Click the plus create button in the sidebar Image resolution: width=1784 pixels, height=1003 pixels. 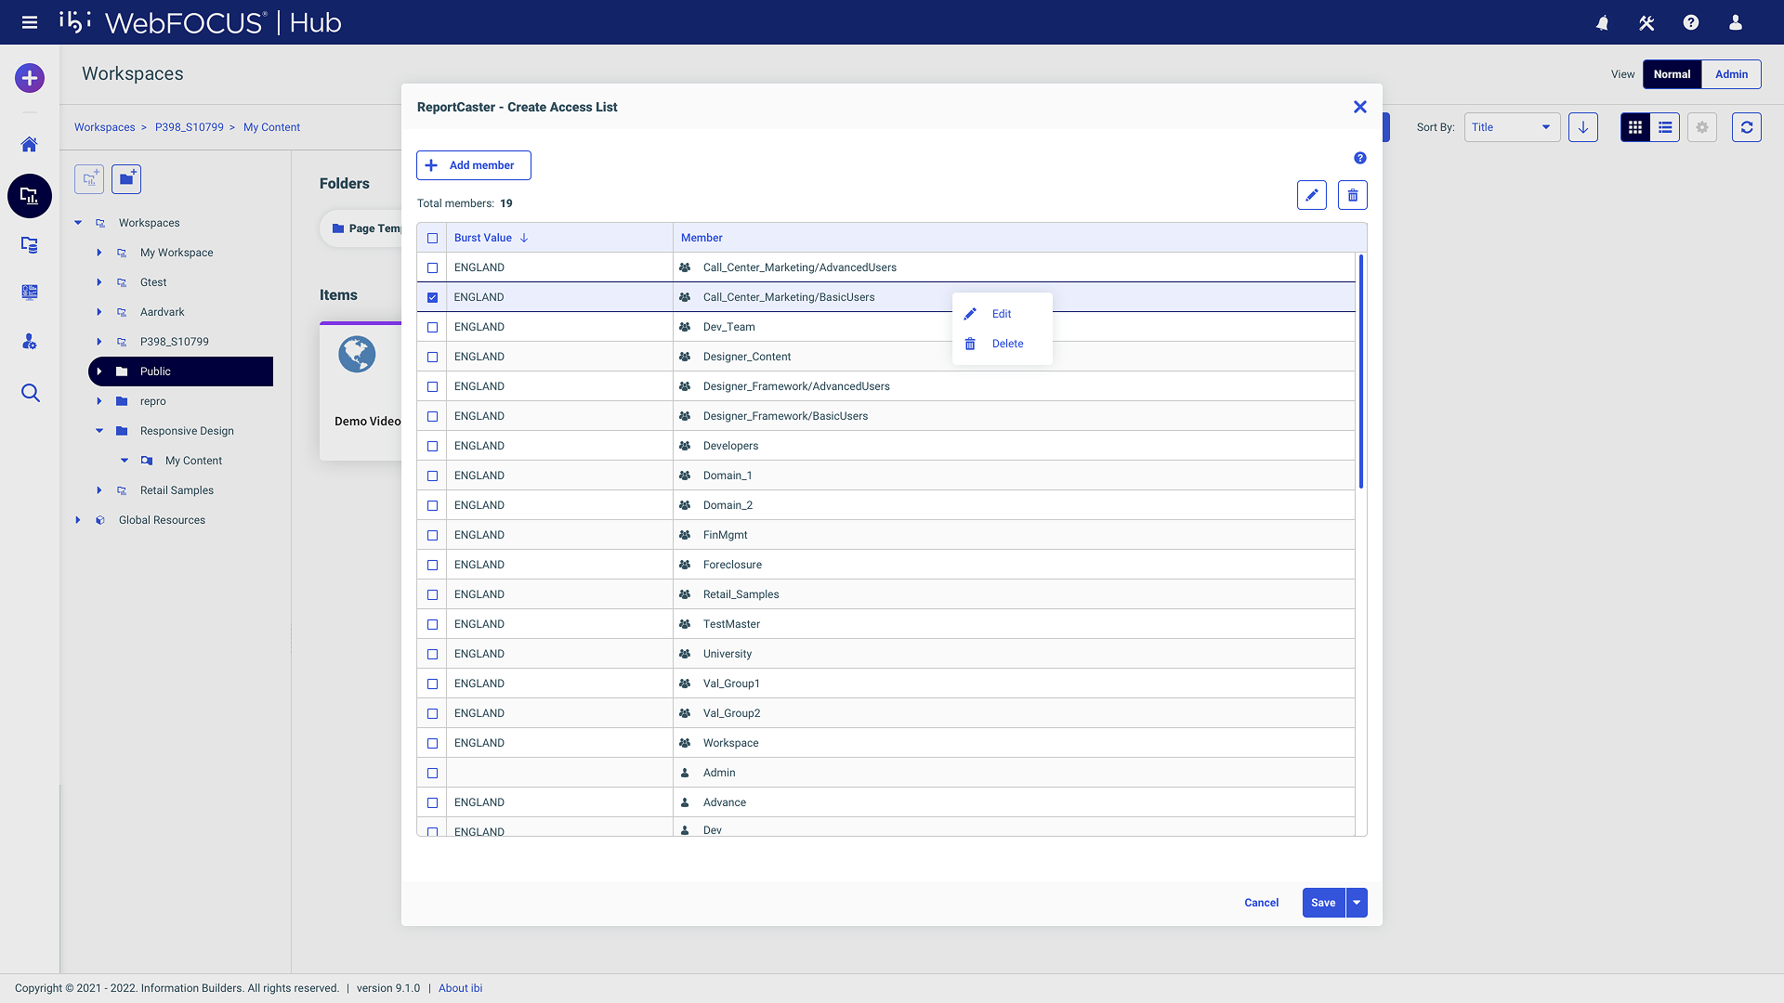(x=30, y=78)
